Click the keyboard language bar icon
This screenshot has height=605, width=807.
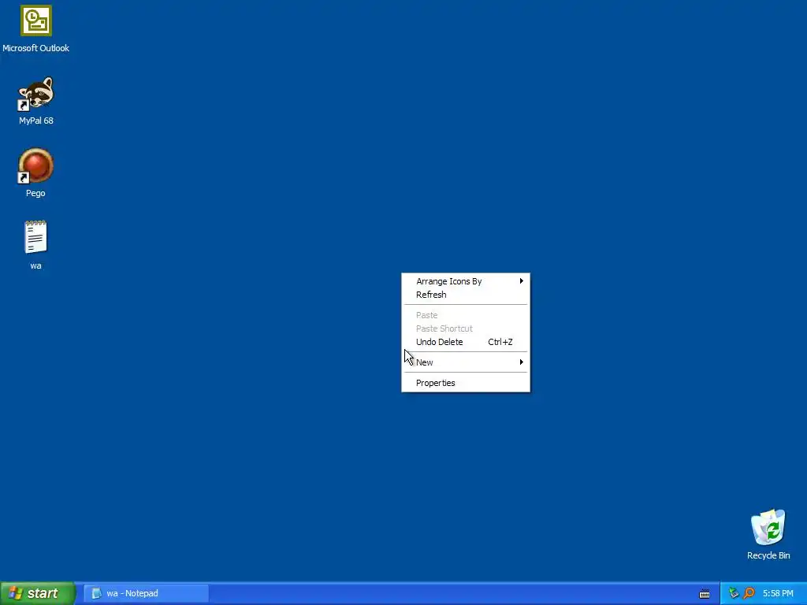pos(705,594)
